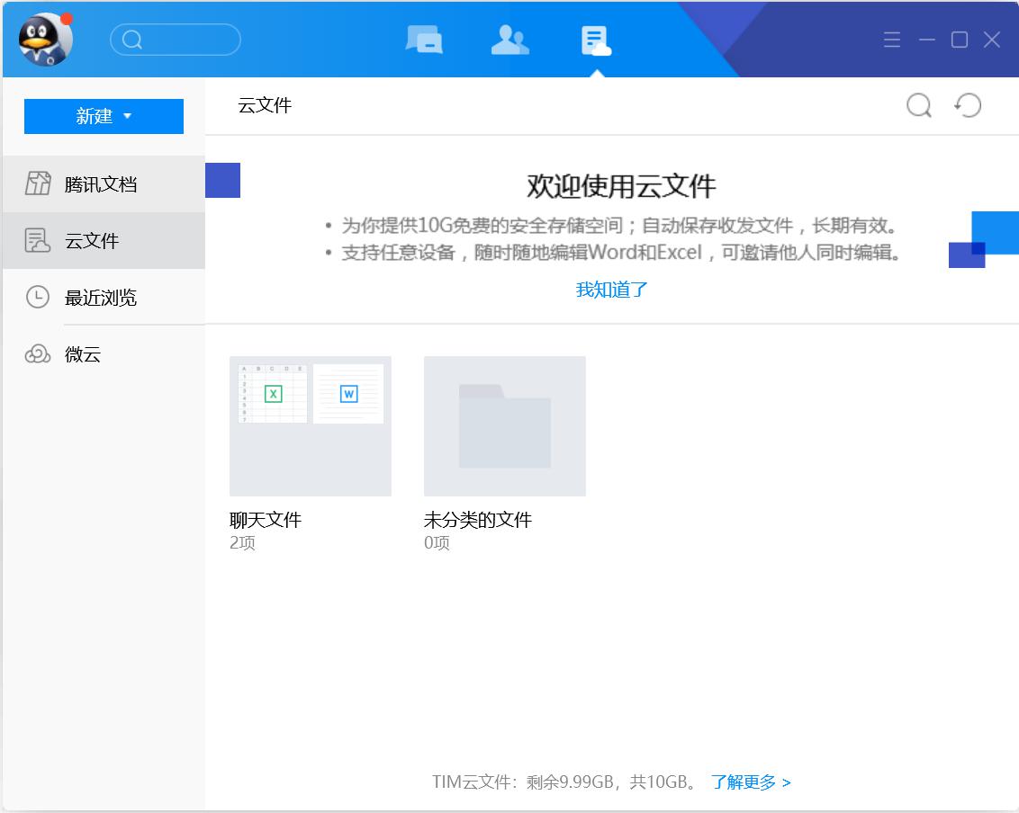Select the cloud documents tab icon

click(595, 40)
